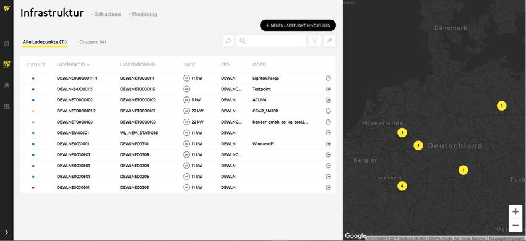Click status dot of DEWLNE0030501
The image size is (526, 241).
click(33, 188)
